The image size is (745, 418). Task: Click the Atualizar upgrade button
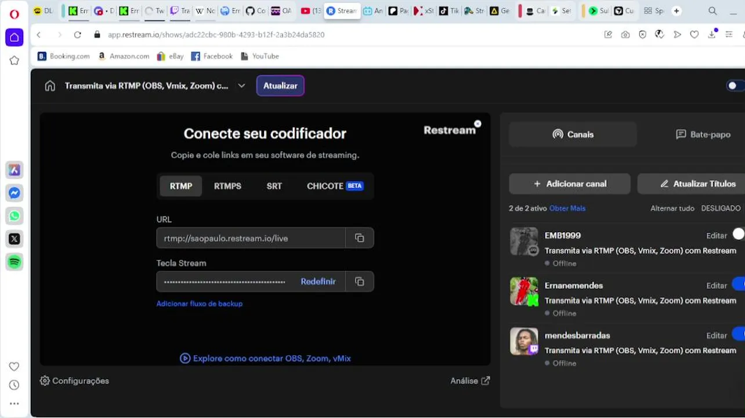(x=280, y=86)
